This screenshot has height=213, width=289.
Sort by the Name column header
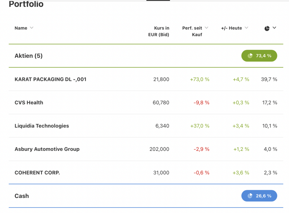(21, 28)
